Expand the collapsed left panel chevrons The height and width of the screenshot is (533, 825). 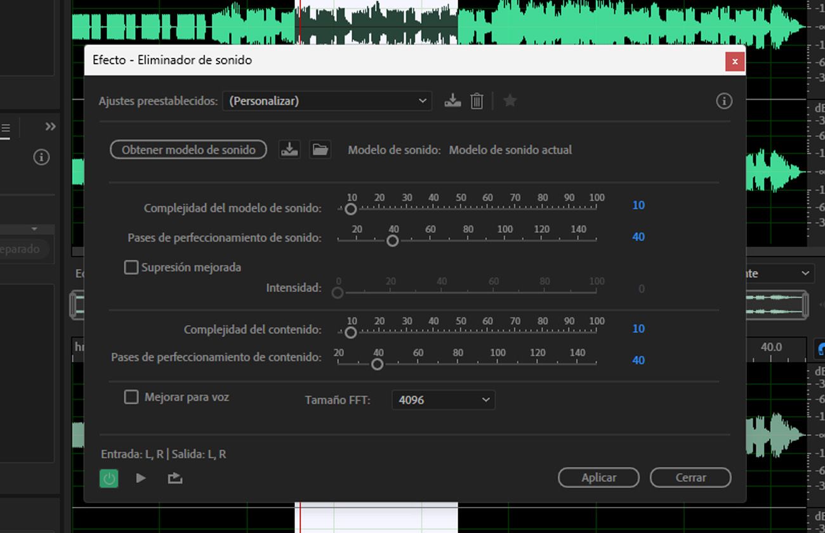[49, 126]
